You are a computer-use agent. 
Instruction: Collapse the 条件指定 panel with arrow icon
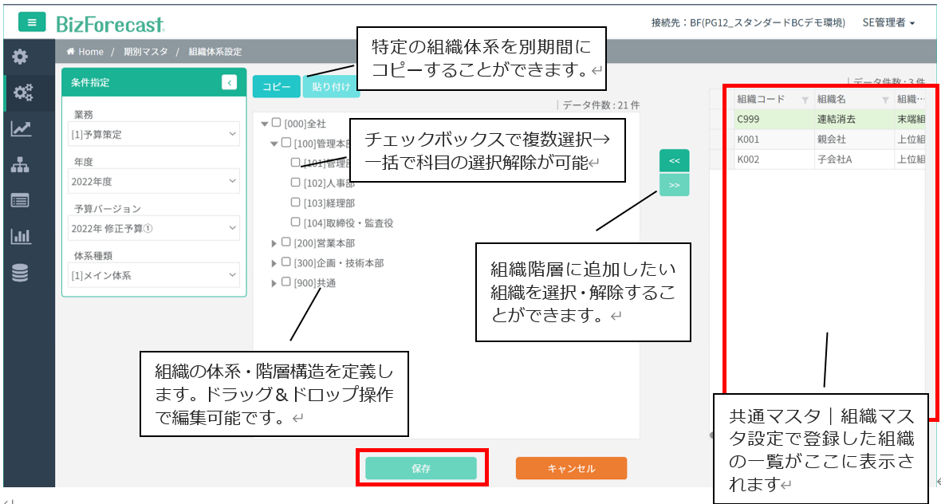[x=229, y=82]
